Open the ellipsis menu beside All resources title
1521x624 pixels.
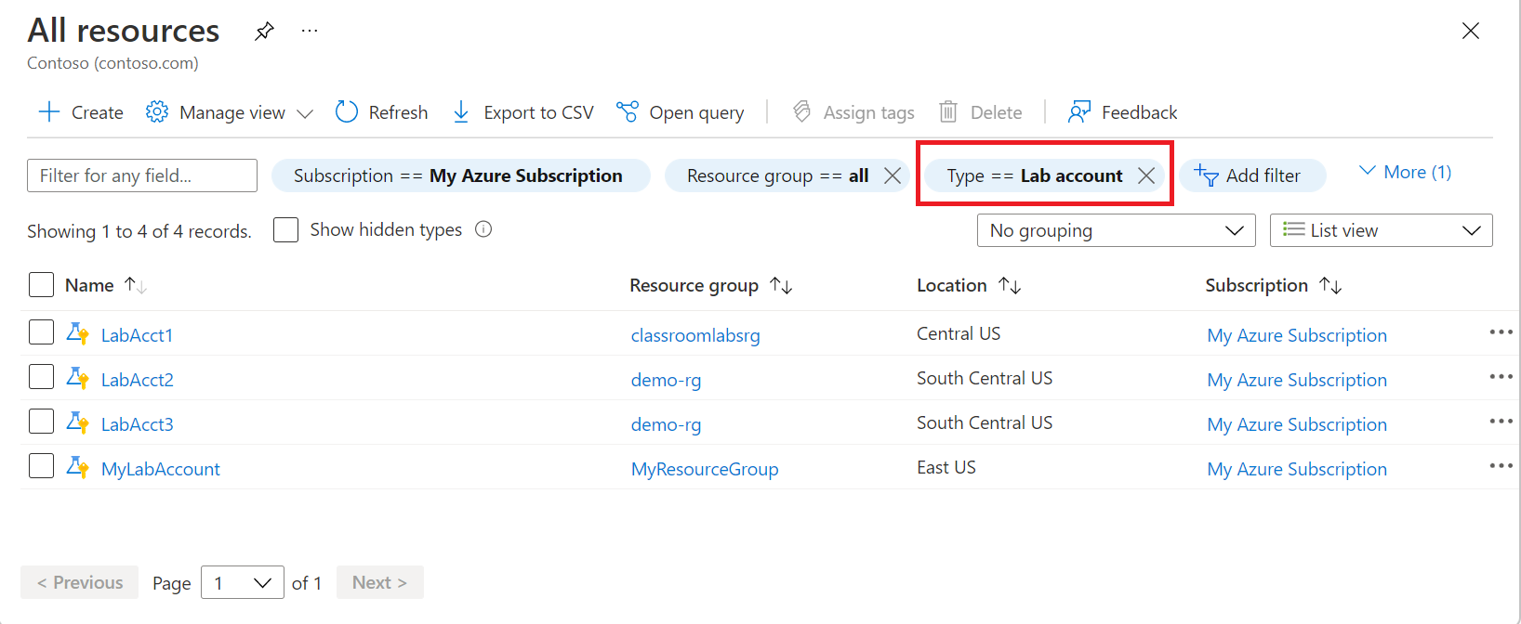pyautogui.click(x=310, y=32)
